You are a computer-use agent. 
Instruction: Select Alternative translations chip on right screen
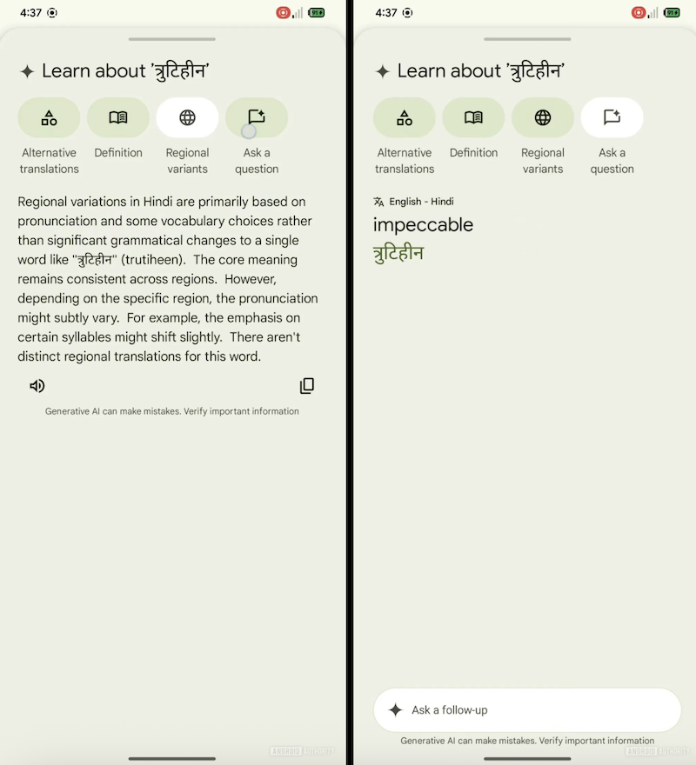(405, 118)
